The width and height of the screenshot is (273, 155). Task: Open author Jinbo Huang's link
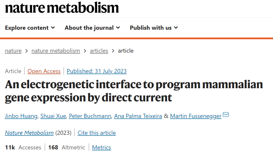pos(21,116)
